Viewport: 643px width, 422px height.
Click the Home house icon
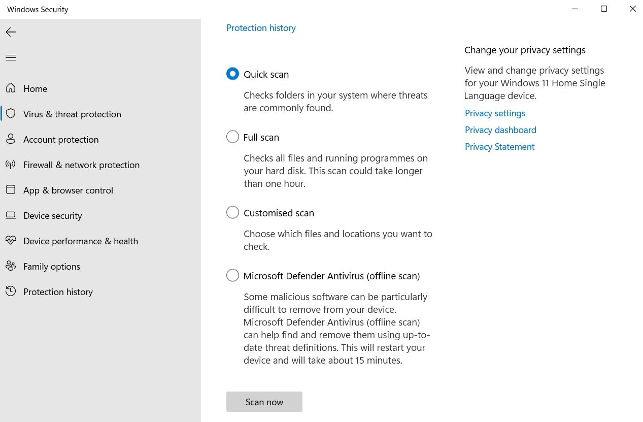[x=11, y=88]
